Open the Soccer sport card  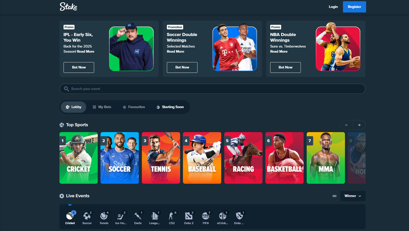coord(120,158)
